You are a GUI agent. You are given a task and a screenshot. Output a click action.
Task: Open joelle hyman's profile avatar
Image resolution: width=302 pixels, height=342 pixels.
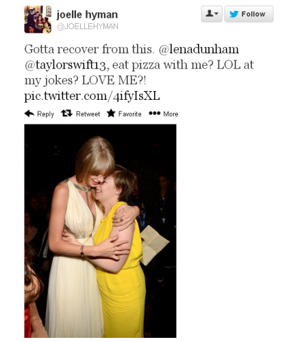coord(38,19)
